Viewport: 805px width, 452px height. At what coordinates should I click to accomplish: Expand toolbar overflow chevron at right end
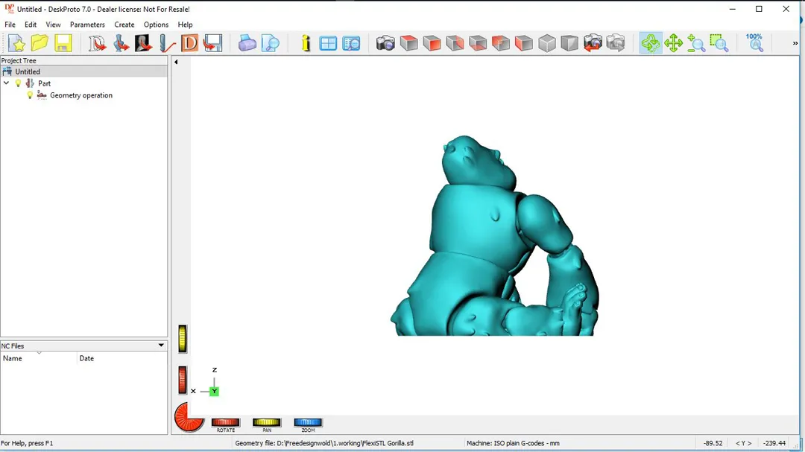click(795, 43)
